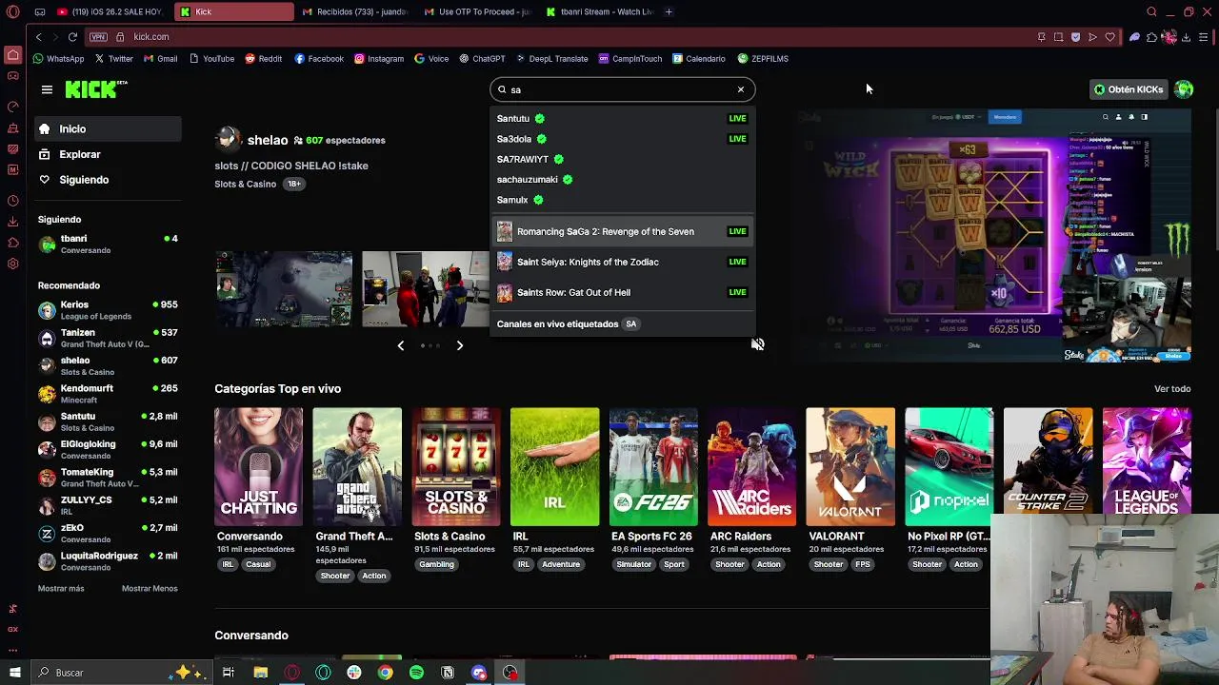Open Kerios recommended channel
This screenshot has width=1219, height=685.
(x=108, y=310)
